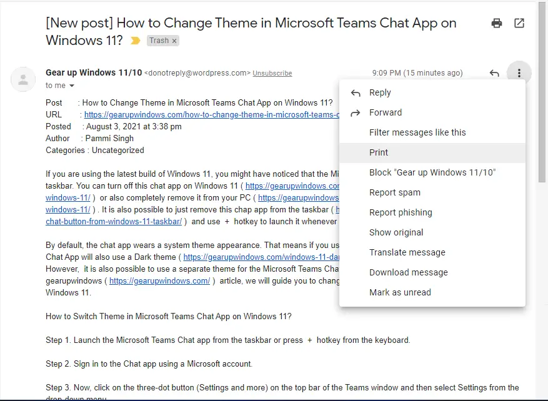Select Block "Gear up Windows 11/10"
Image resolution: width=548 pixels, height=401 pixels.
pos(432,172)
